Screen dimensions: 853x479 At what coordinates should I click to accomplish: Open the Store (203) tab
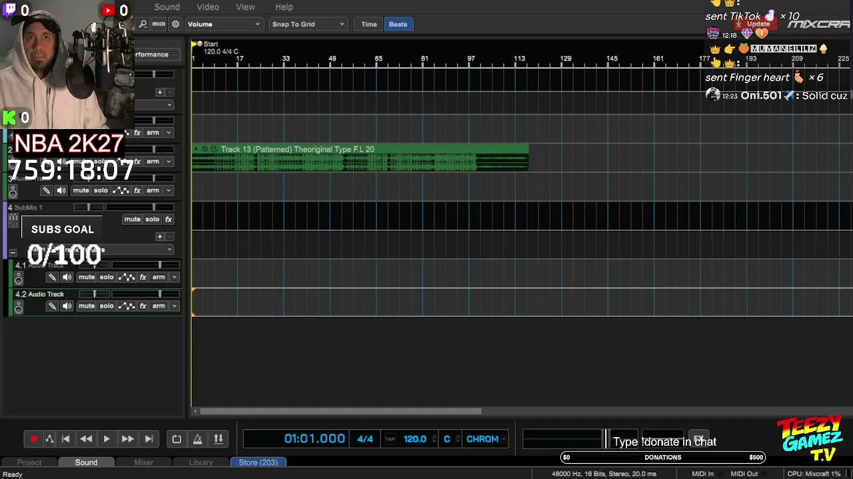coord(259,462)
